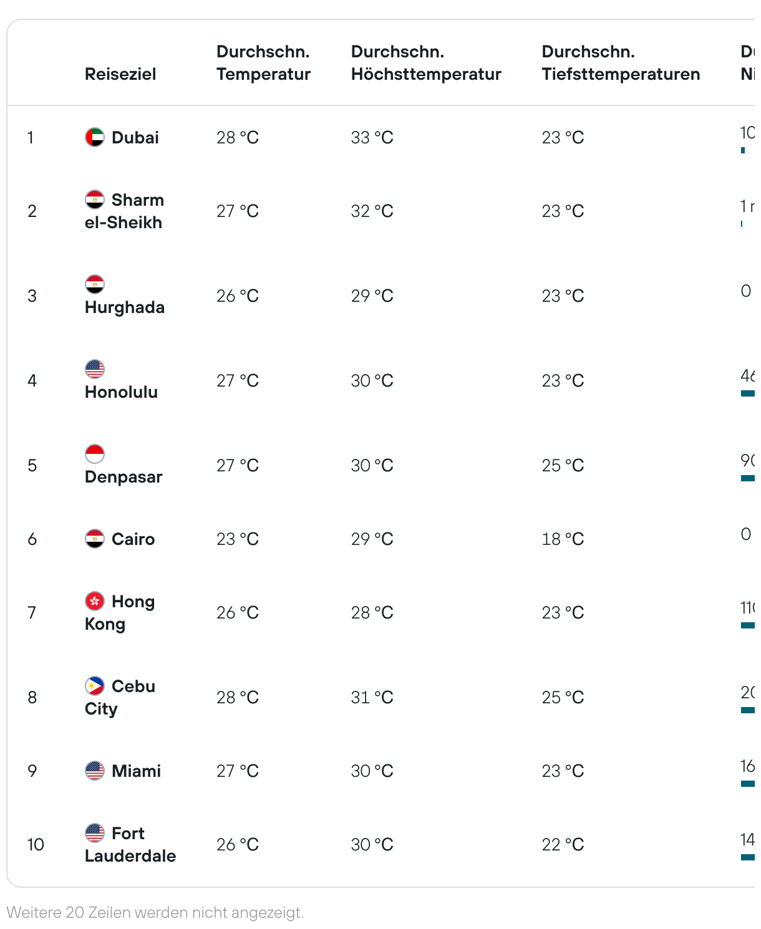Open the Hong Kong destination link
761x929 pixels.
point(120,613)
